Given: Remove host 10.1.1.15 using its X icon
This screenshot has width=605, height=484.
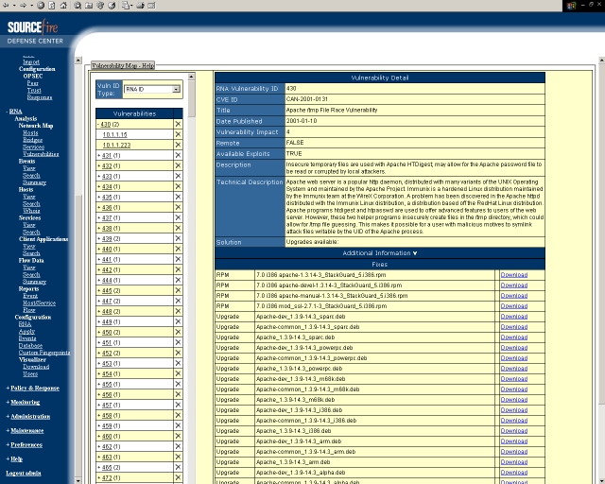Looking at the screenshot, I should pyautogui.click(x=178, y=134).
